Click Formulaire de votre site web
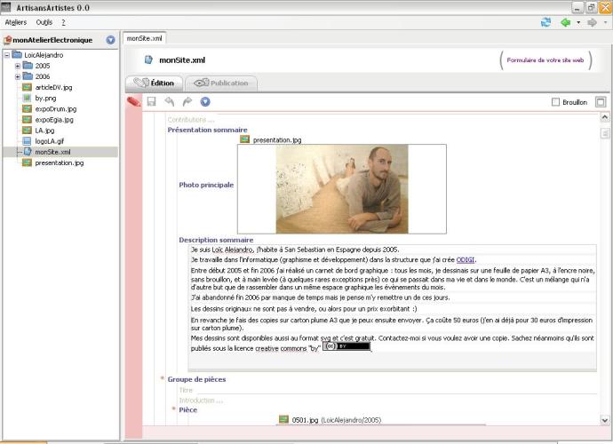 click(x=545, y=60)
